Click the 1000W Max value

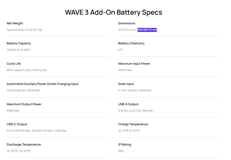pyautogui.click(x=125, y=70)
